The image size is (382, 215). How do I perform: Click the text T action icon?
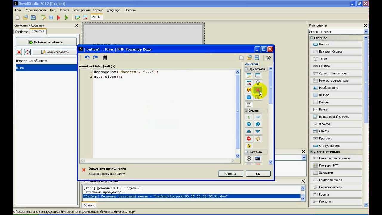point(249,104)
